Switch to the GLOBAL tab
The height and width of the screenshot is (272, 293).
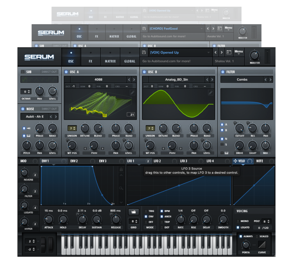pos(130,57)
